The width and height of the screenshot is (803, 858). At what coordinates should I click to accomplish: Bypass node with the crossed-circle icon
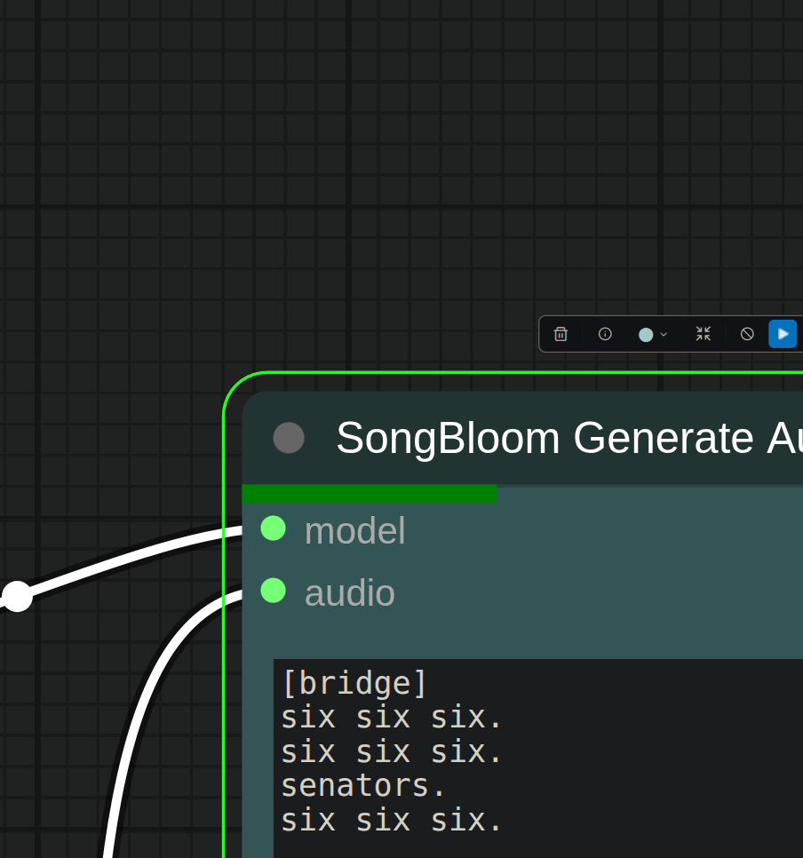tap(747, 334)
